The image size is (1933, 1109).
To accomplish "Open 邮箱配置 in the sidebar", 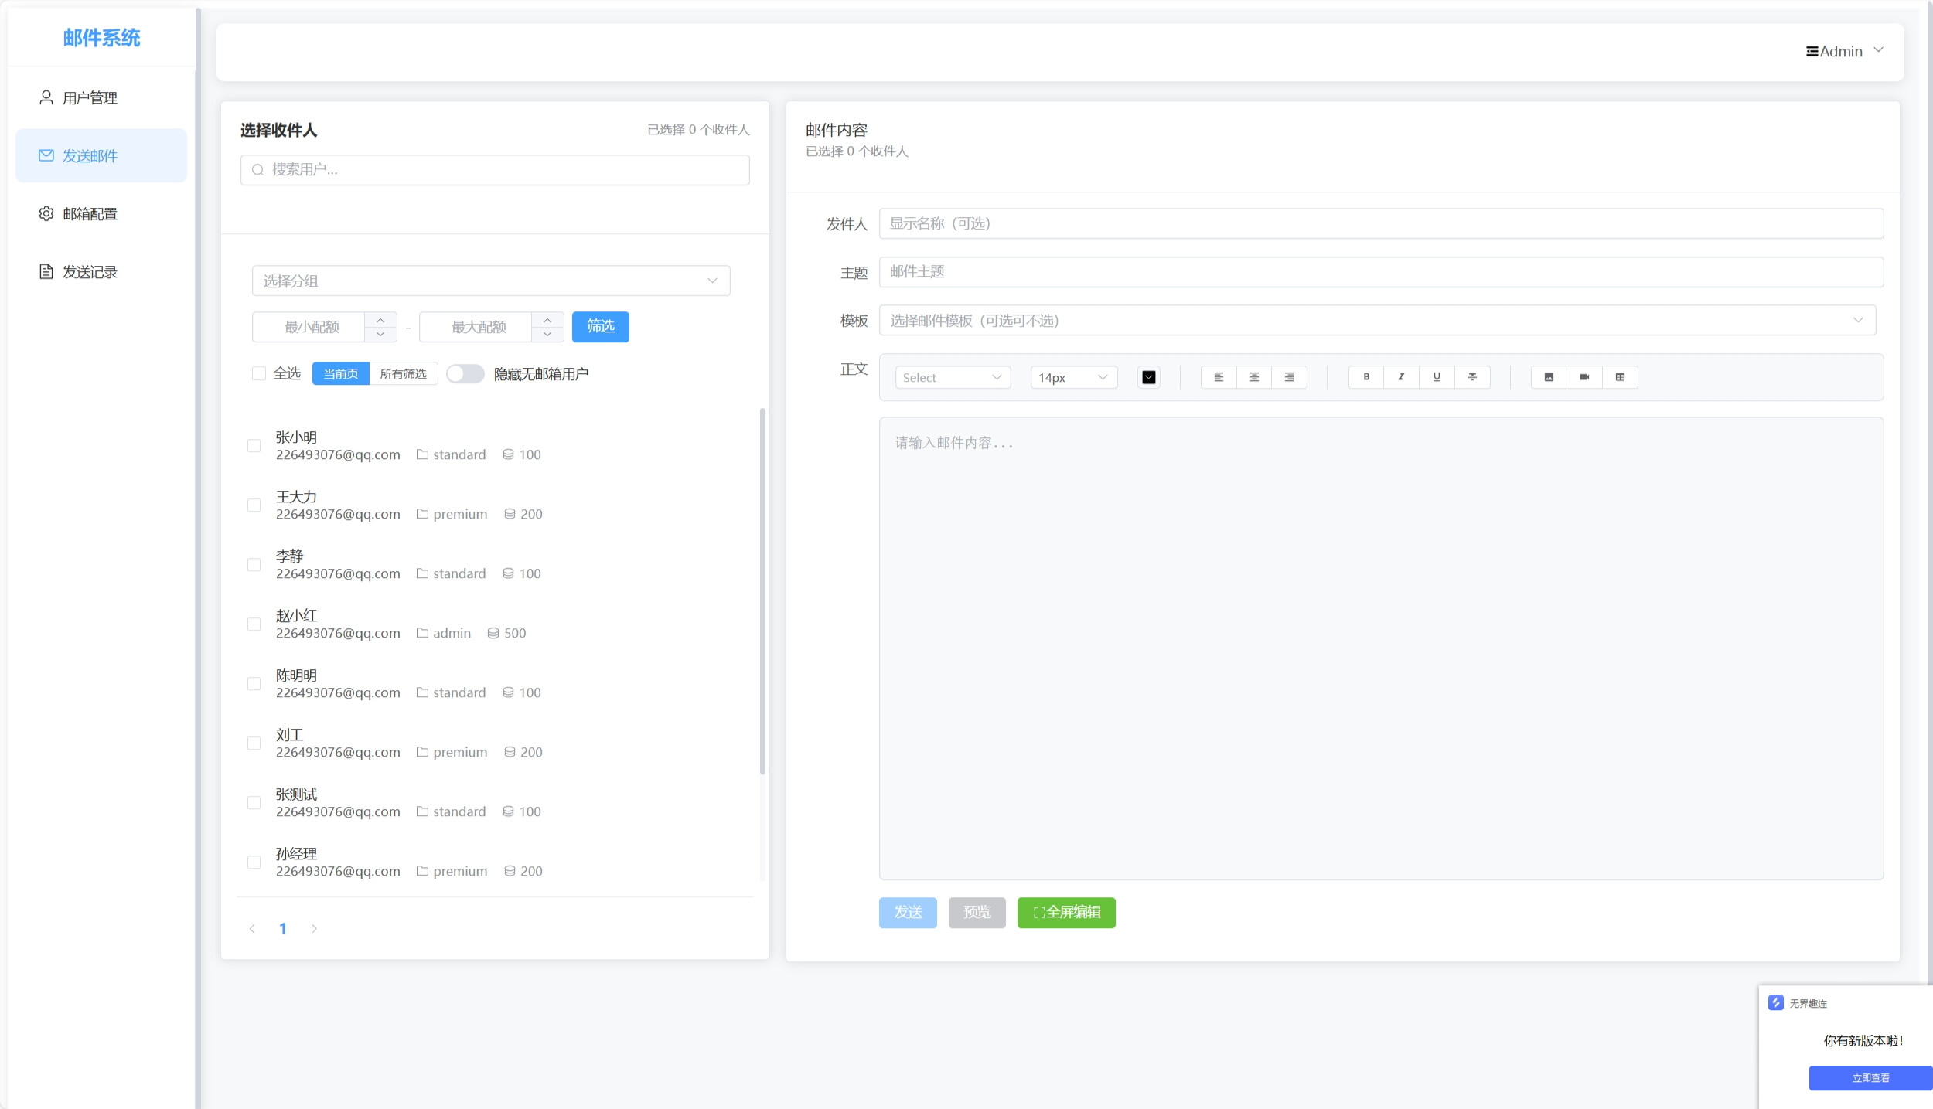I will coord(101,213).
